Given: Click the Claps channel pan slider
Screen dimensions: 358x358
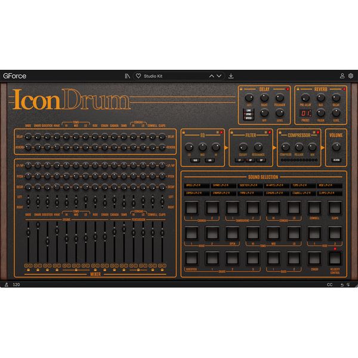Looking at the screenshot, I should (x=162, y=201).
